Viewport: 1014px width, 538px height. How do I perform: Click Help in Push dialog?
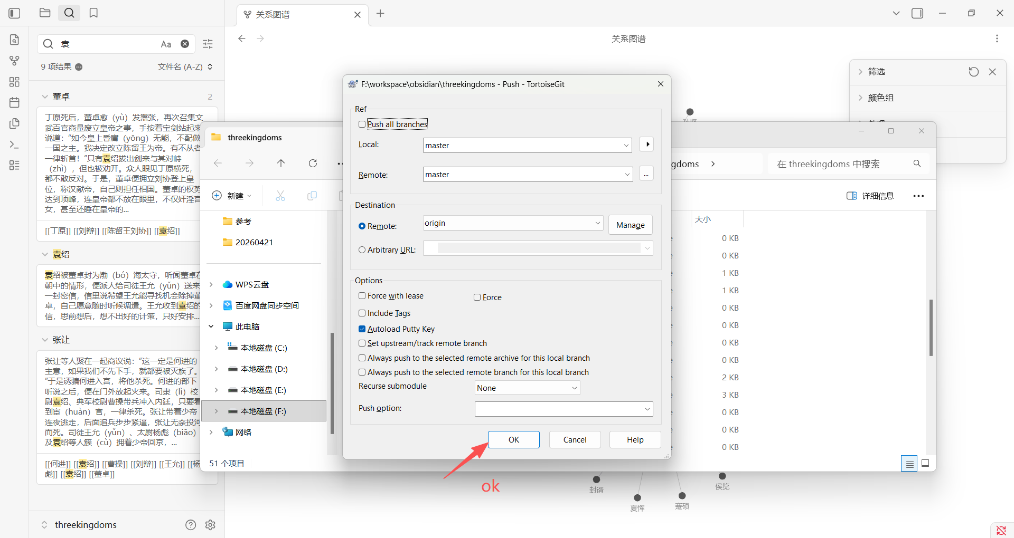pyautogui.click(x=635, y=440)
